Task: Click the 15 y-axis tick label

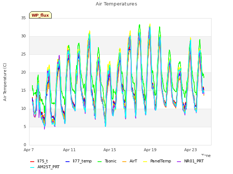Action: click(x=23, y=90)
